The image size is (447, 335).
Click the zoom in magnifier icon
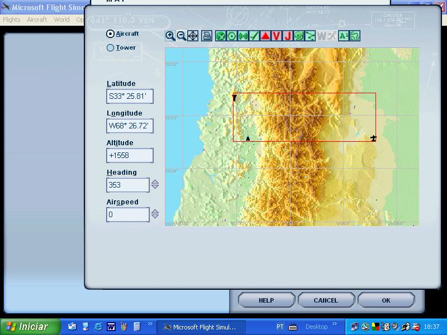pyautogui.click(x=170, y=36)
